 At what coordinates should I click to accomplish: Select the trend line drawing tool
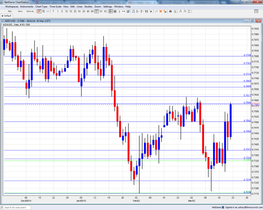156,11
